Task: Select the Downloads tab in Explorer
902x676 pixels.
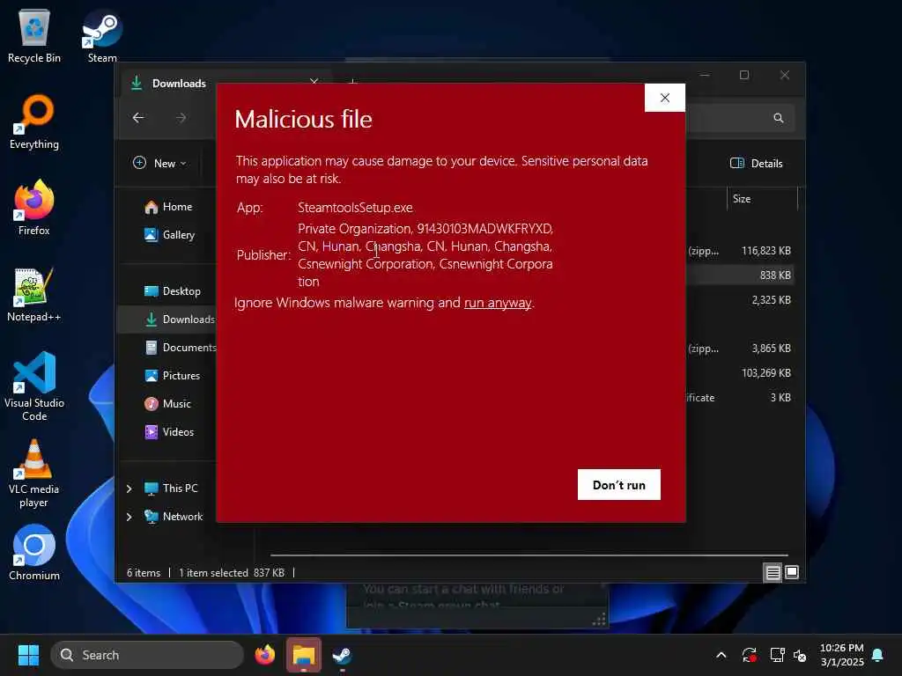Action: [x=178, y=84]
